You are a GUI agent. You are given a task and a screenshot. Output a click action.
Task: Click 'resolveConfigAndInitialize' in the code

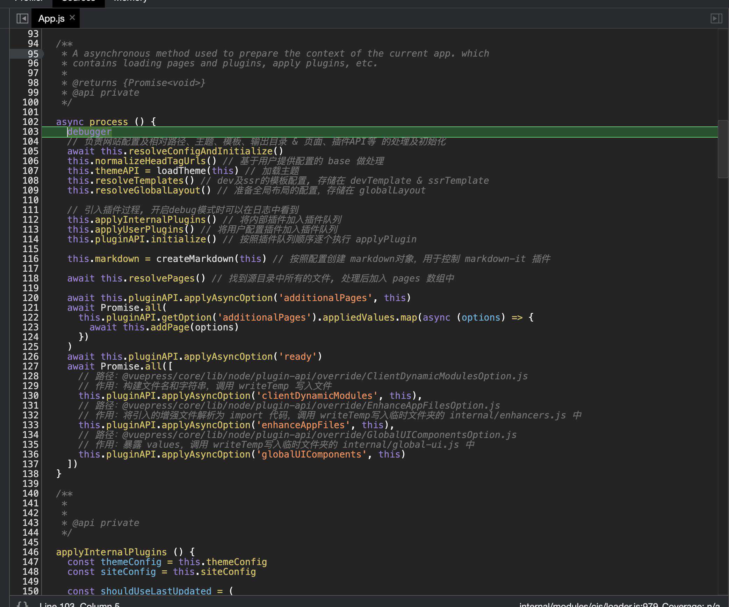tap(201, 151)
